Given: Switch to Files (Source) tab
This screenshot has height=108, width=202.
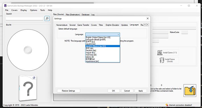Looking at the screenshot, I should (x=59, y=14).
